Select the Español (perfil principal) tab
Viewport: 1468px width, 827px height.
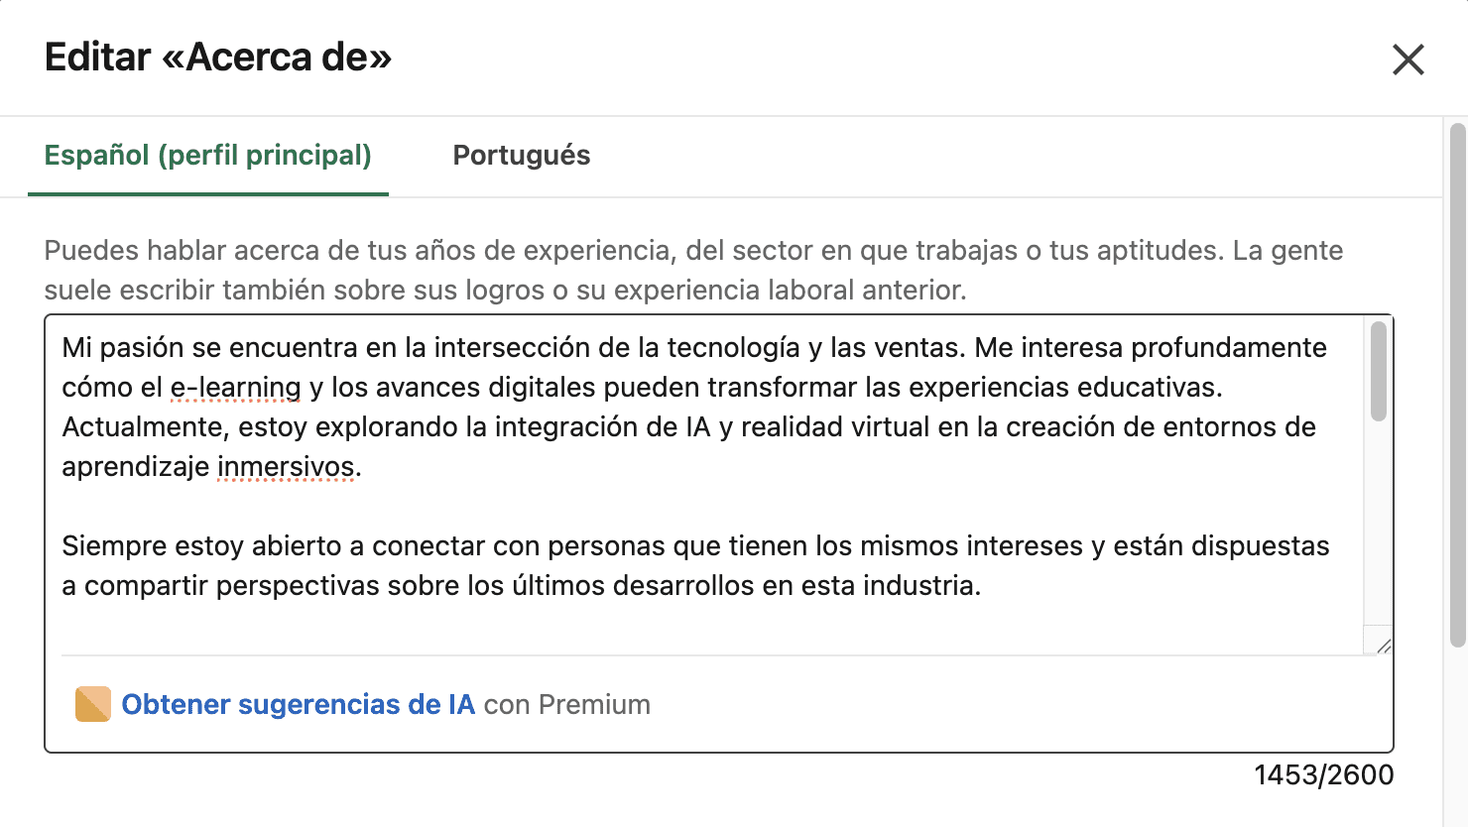coord(208,156)
